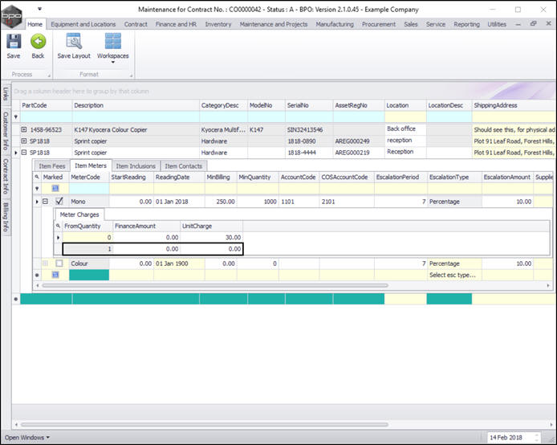Viewport: 557px width, 445px height.
Task: Check the Marked checkbox for Colour meter
Action: 59,263
